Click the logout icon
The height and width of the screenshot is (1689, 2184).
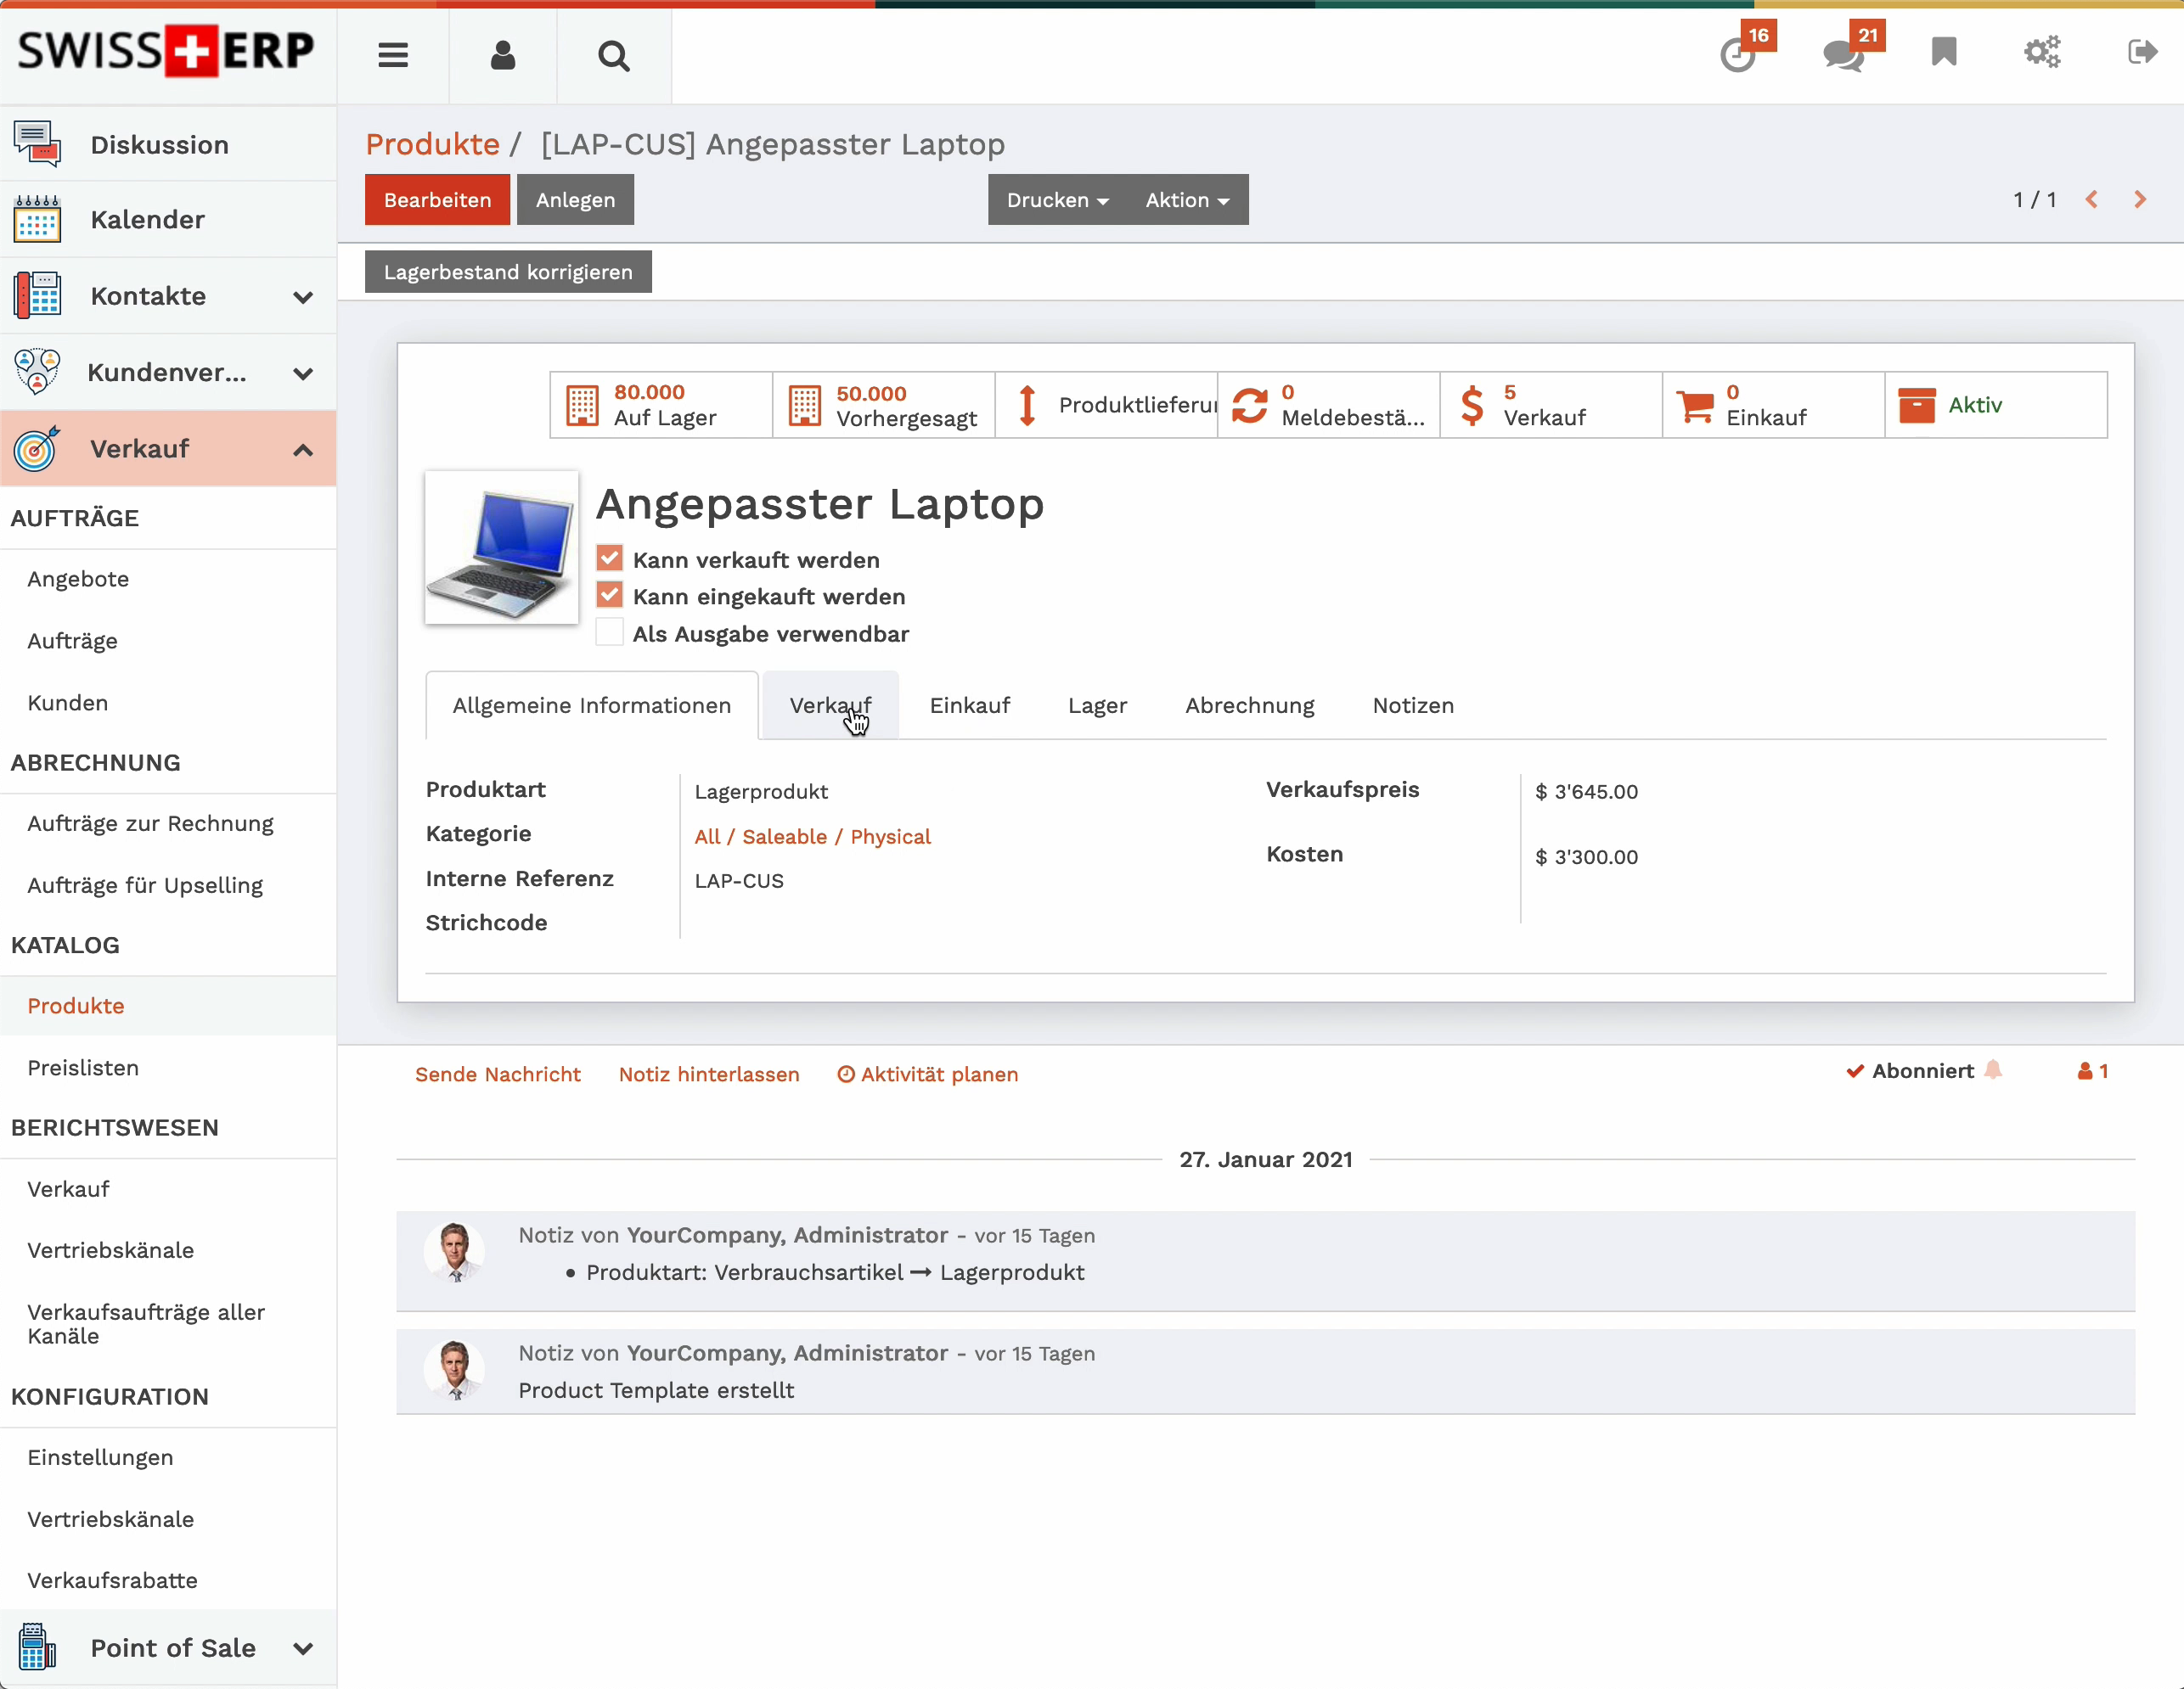2141,52
